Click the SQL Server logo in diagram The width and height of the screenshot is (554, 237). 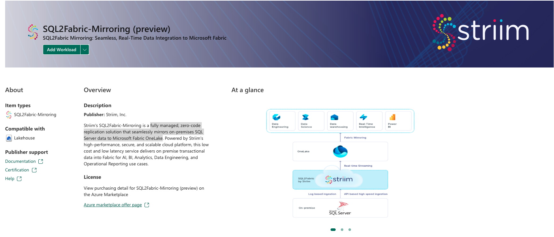click(x=340, y=208)
